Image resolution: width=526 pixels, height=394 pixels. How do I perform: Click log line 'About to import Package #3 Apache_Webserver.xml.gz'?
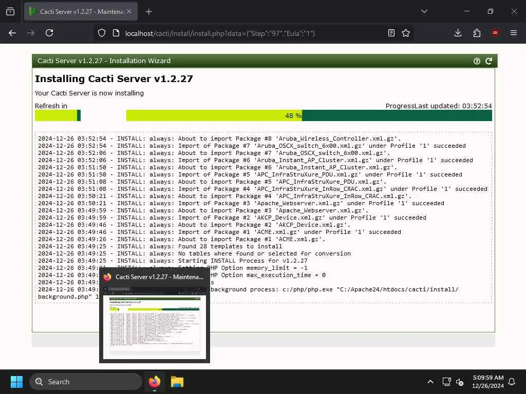pos(203,210)
